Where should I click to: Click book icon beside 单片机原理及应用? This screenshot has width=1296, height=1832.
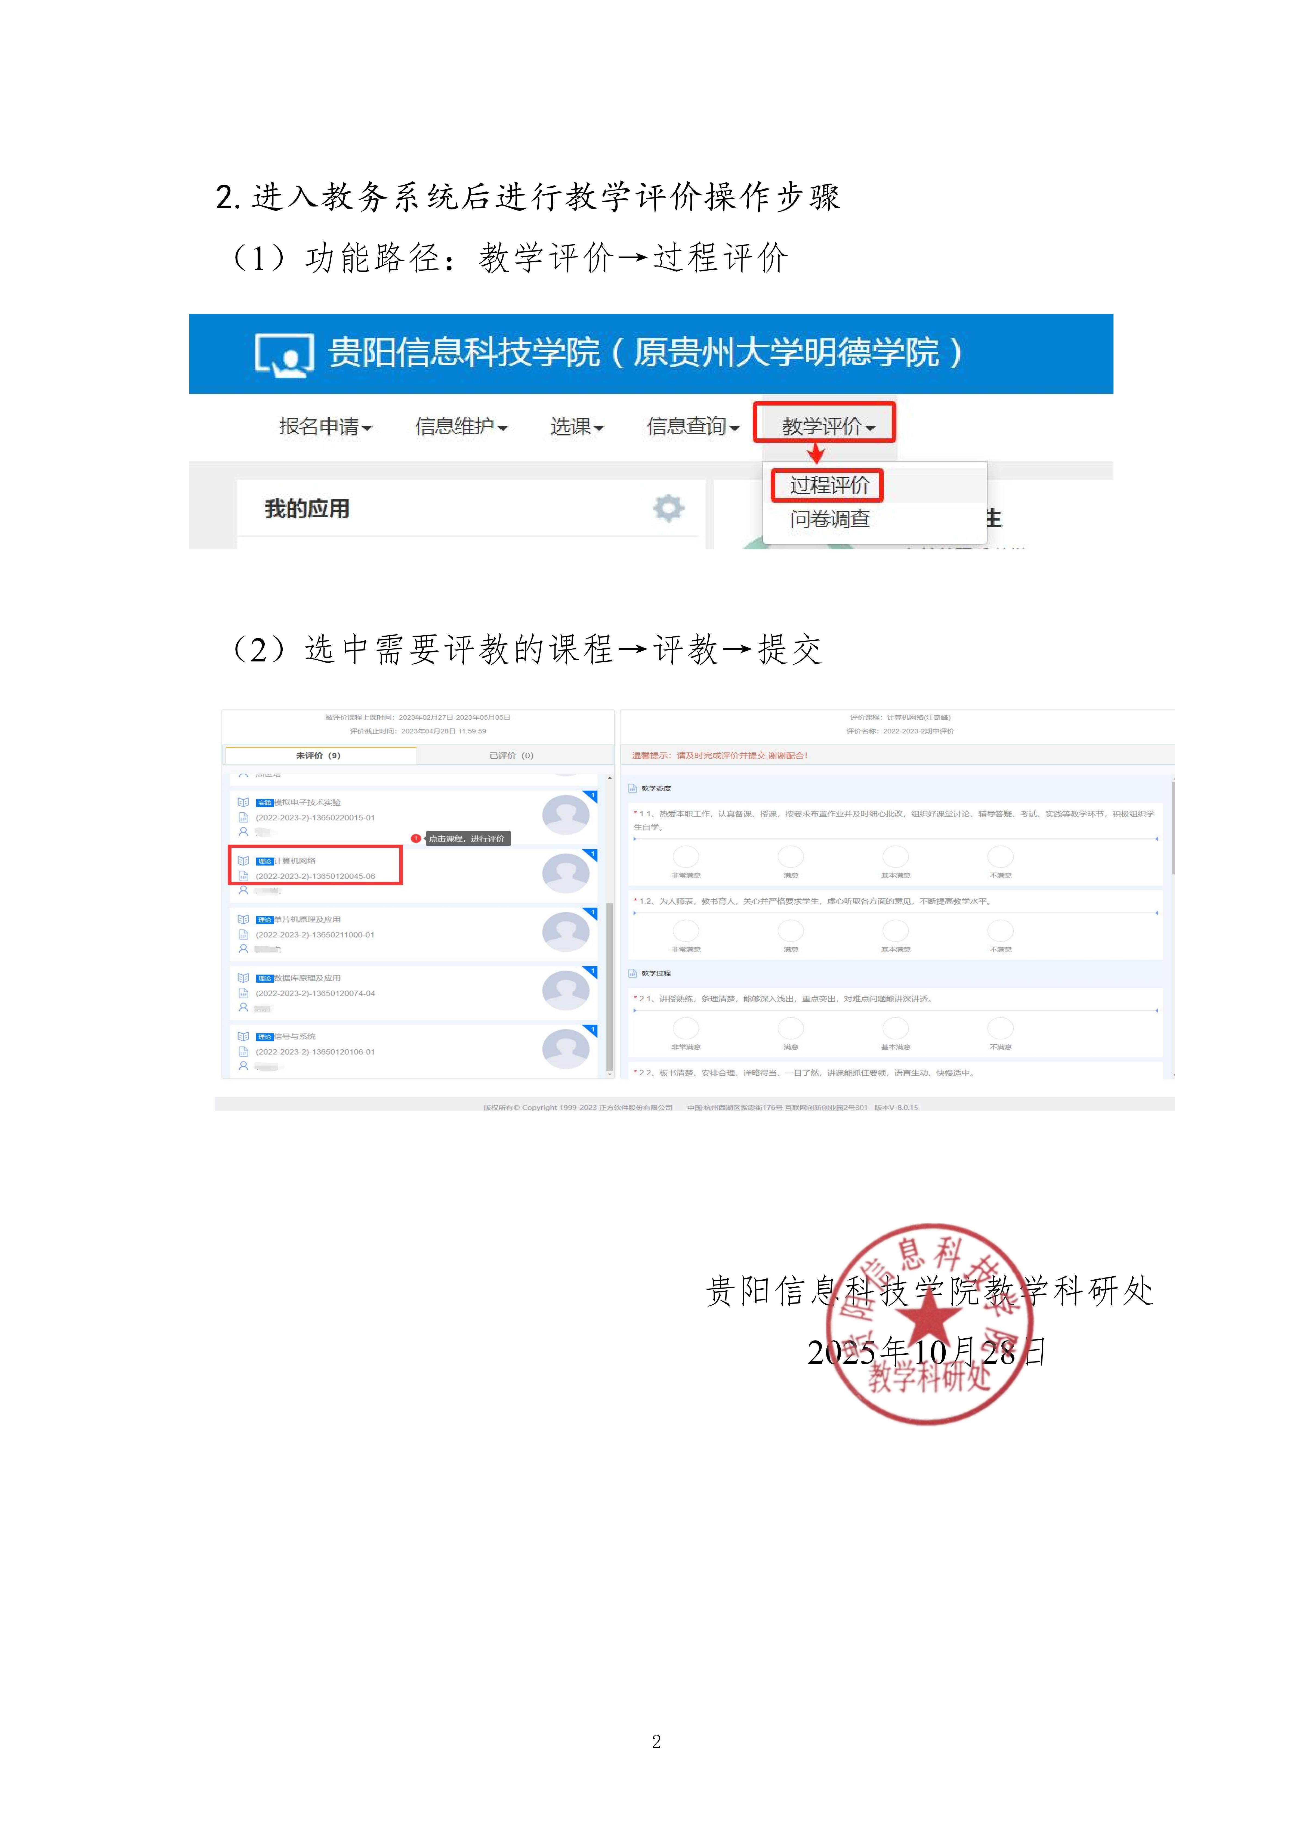click(x=243, y=919)
